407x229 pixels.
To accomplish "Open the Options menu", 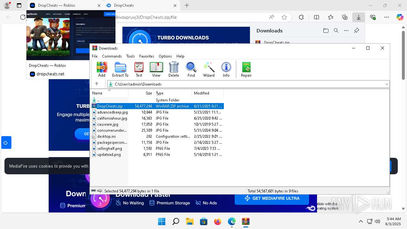I will 165,56.
